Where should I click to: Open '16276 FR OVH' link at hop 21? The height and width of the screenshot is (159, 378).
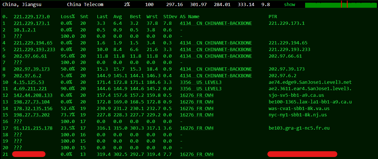point(197,154)
